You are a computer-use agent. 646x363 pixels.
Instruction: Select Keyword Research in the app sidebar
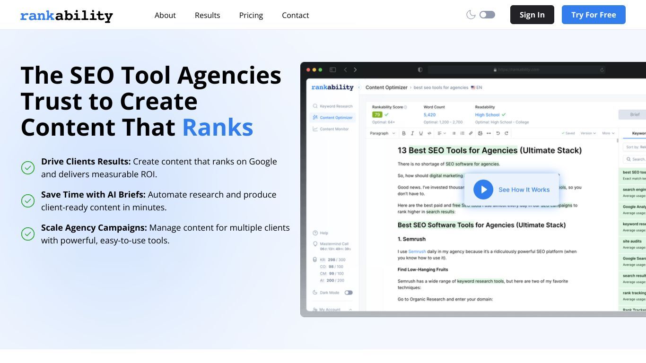[x=332, y=106]
